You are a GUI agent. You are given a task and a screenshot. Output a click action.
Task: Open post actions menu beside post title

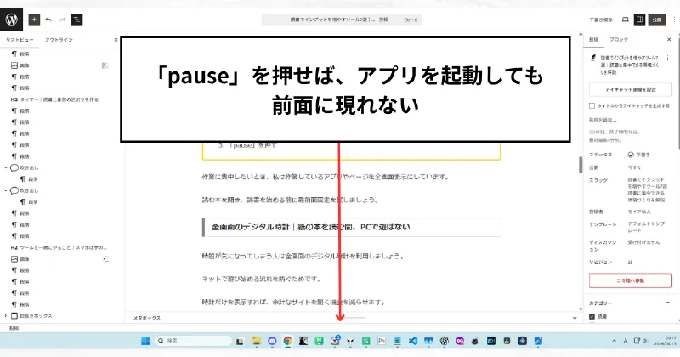[x=667, y=58]
